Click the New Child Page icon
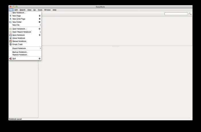Image resolution: width=201 pixels, height=132 pixels. point(11,19)
